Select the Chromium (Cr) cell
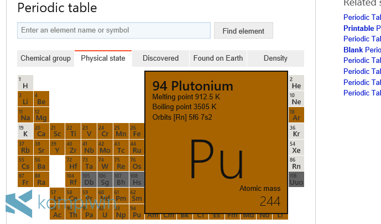Viewport: 381px width, 224px height. [x=105, y=131]
